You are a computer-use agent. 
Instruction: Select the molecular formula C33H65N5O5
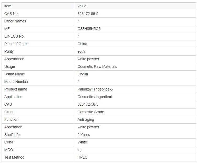tap(89, 29)
